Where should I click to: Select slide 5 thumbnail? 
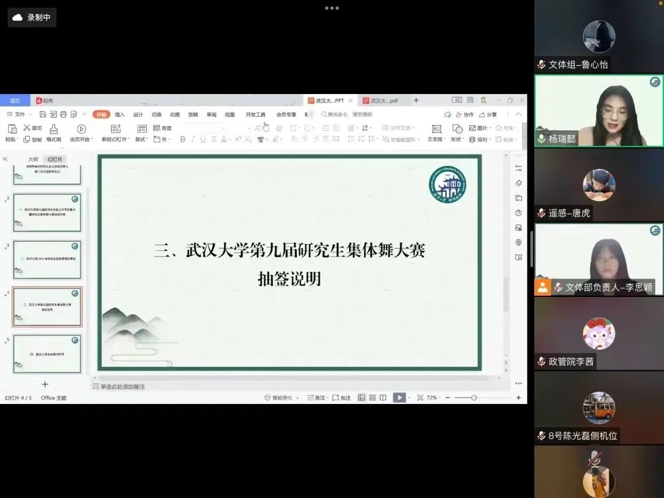pyautogui.click(x=47, y=354)
